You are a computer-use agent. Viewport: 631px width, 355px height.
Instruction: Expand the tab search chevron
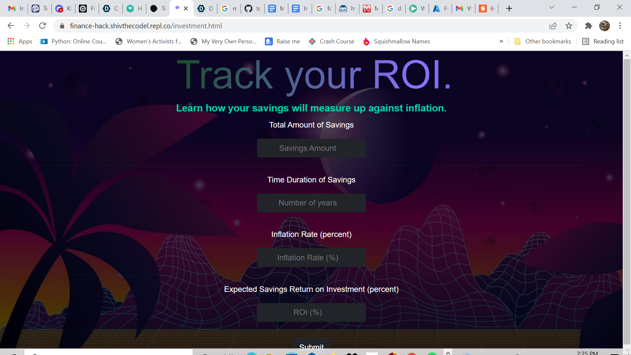tap(552, 7)
